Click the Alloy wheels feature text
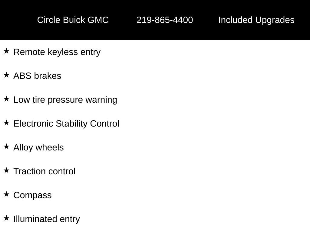This screenshot has width=310, height=232. tap(38, 147)
